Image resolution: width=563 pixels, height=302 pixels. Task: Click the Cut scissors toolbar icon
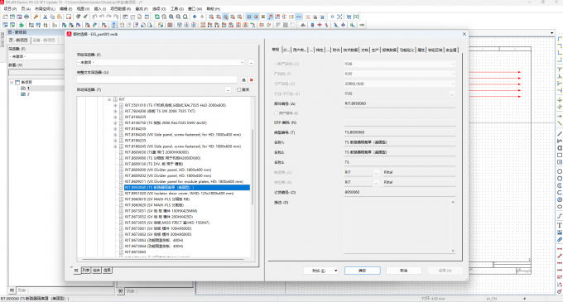(x=46, y=17)
